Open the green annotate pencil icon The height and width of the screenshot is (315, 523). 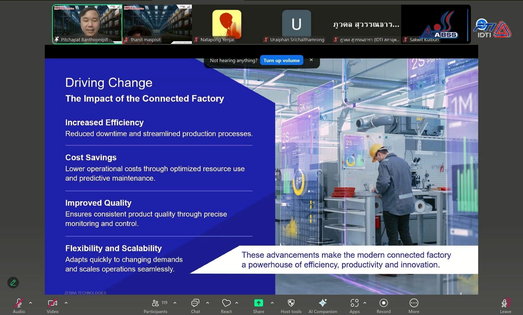[x=13, y=283]
